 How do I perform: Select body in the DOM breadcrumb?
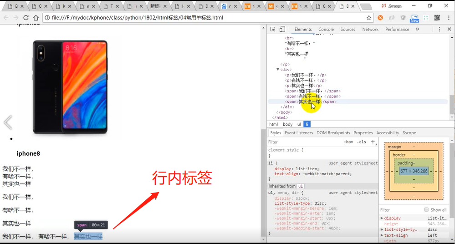tap(287, 124)
